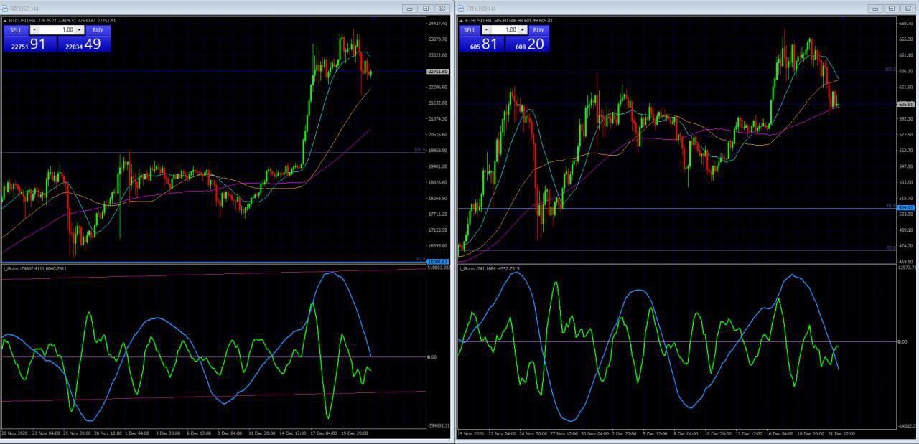Click ETHUSD time label 21 Dec 12:00
Image resolution: width=919 pixels, height=444 pixels.
coord(840,433)
